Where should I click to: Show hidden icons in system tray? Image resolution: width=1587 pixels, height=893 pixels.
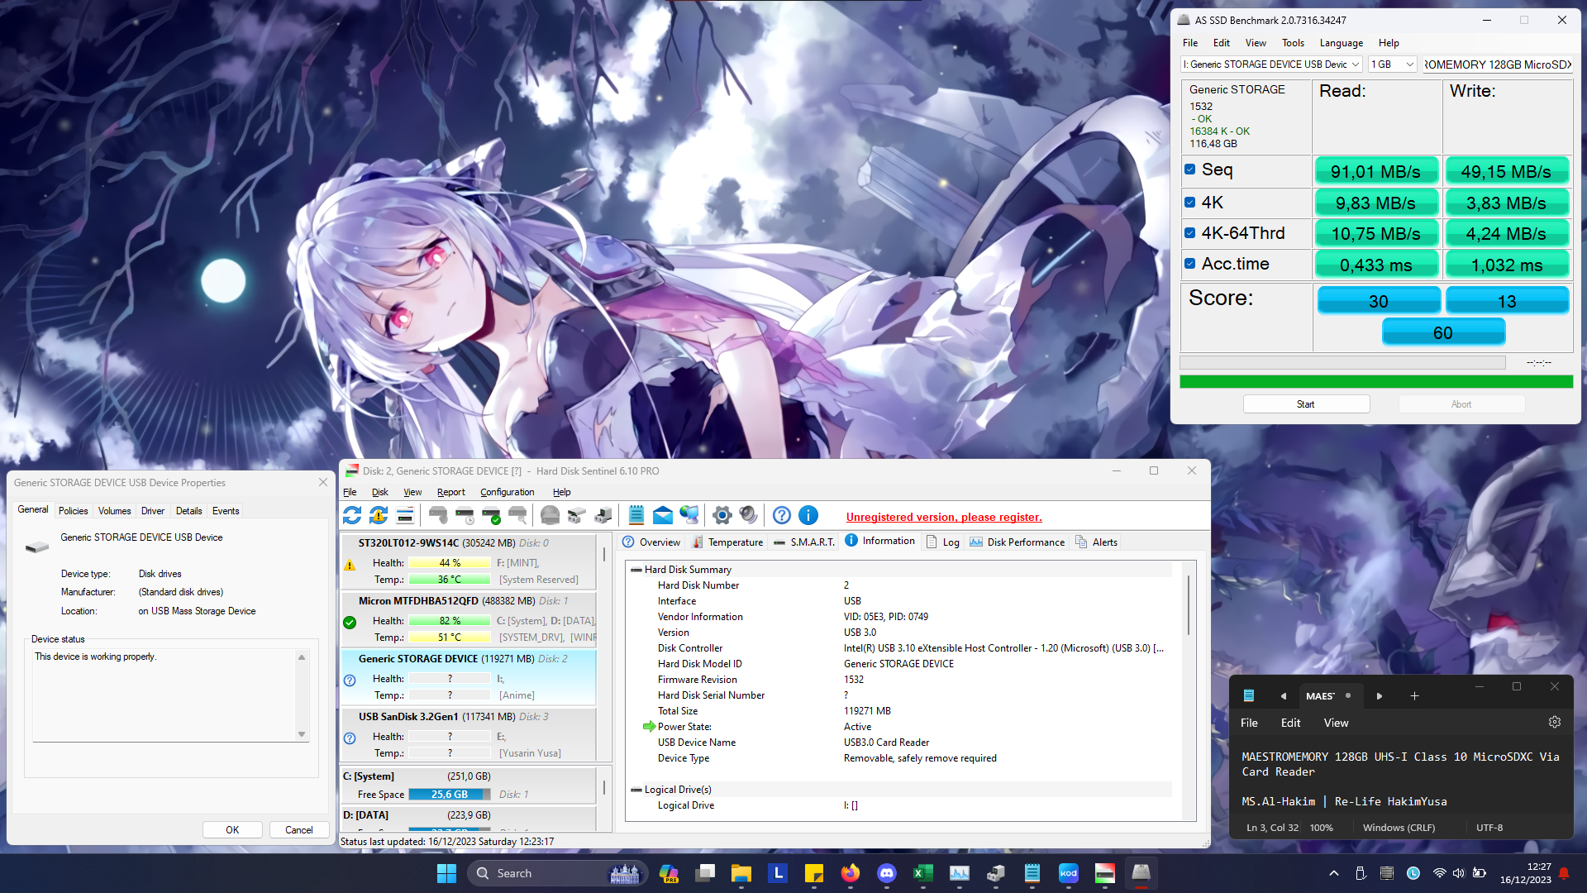point(1334,873)
